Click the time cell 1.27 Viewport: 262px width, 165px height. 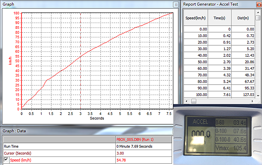(x=220, y=49)
